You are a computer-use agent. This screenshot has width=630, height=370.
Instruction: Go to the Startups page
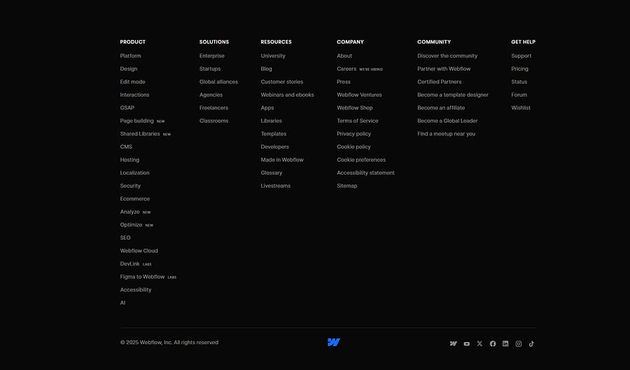coord(210,69)
